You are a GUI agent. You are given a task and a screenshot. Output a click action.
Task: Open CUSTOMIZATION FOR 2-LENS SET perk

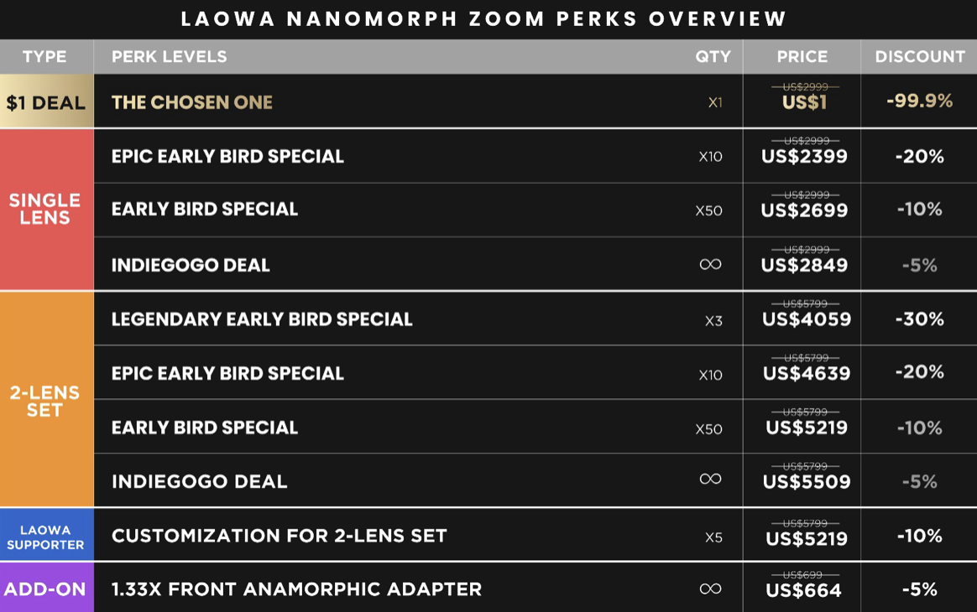[x=280, y=536]
